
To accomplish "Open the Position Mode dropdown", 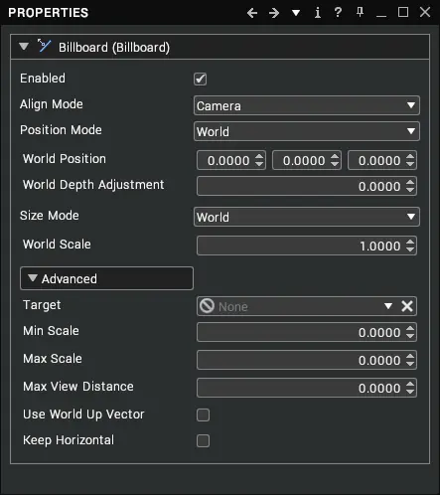I will (307, 131).
